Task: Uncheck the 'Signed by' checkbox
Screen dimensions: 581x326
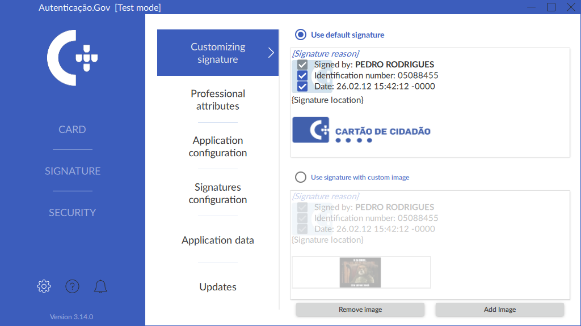Action: pos(302,65)
